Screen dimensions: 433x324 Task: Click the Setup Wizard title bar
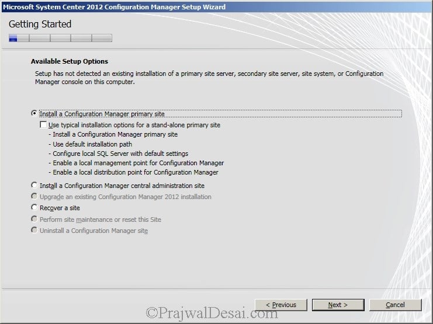(x=216, y=7)
